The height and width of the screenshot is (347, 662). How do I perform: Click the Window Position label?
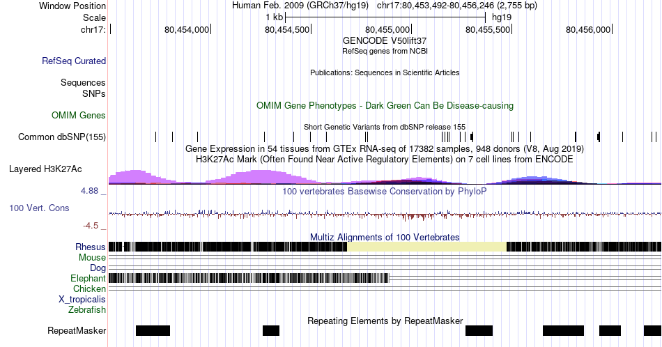coord(72,6)
